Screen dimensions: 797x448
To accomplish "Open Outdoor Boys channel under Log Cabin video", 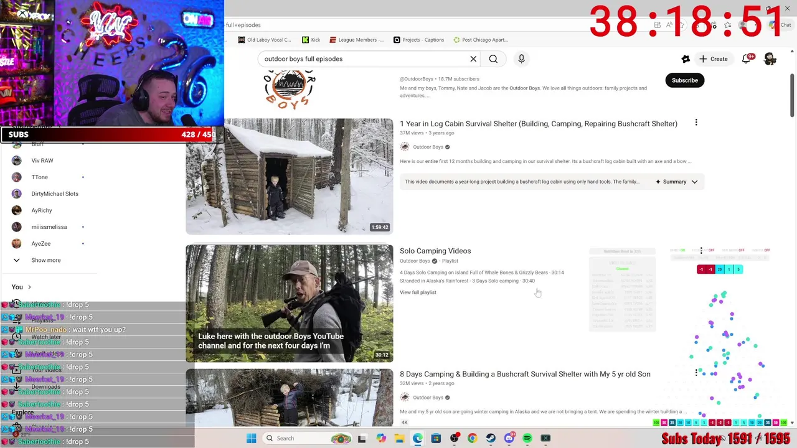I will (x=428, y=147).
